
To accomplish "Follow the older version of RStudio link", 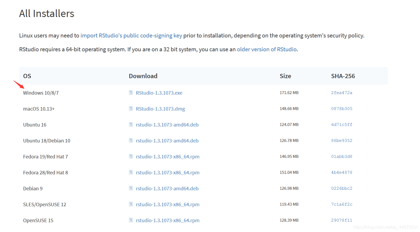I will 267,49.
